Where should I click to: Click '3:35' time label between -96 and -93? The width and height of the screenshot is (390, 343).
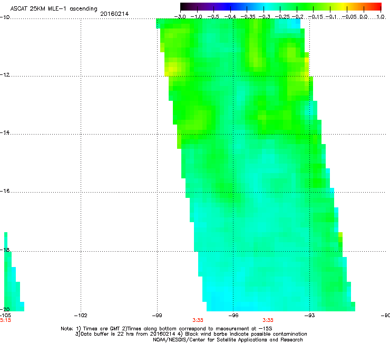click(x=268, y=320)
